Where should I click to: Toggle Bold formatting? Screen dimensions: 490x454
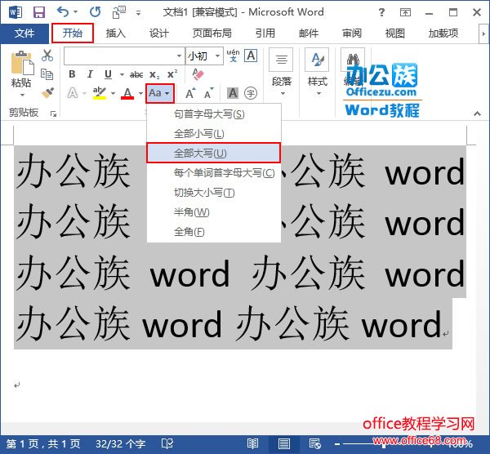72,74
